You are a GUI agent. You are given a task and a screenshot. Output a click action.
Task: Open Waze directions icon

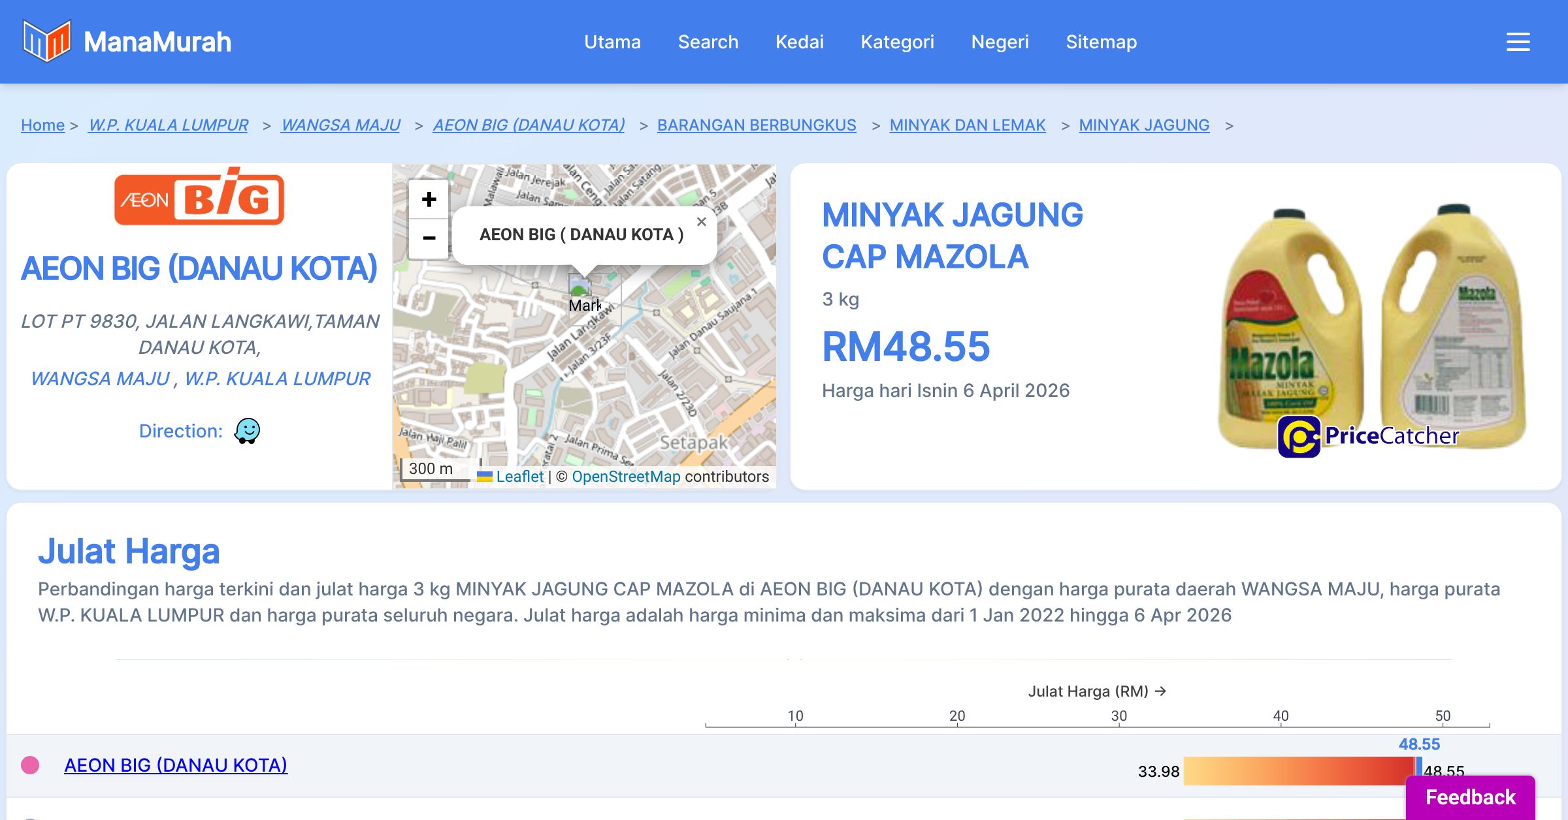[247, 431]
